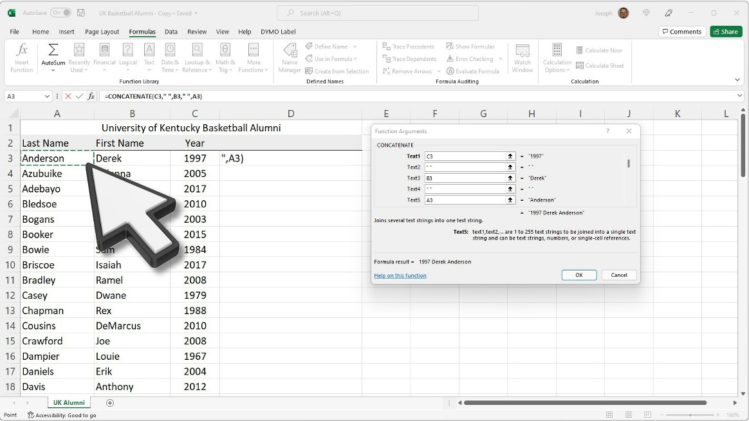Adjust the zoom slider in the status bar
This screenshot has width=749, height=421.
pyautogui.click(x=689, y=415)
